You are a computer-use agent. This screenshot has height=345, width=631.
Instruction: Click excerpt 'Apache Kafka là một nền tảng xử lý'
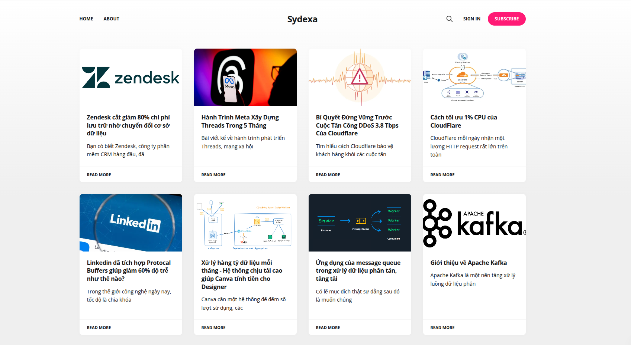473,279
